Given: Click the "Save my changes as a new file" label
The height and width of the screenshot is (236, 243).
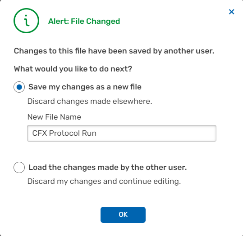Looking at the screenshot, I should [x=85, y=87].
